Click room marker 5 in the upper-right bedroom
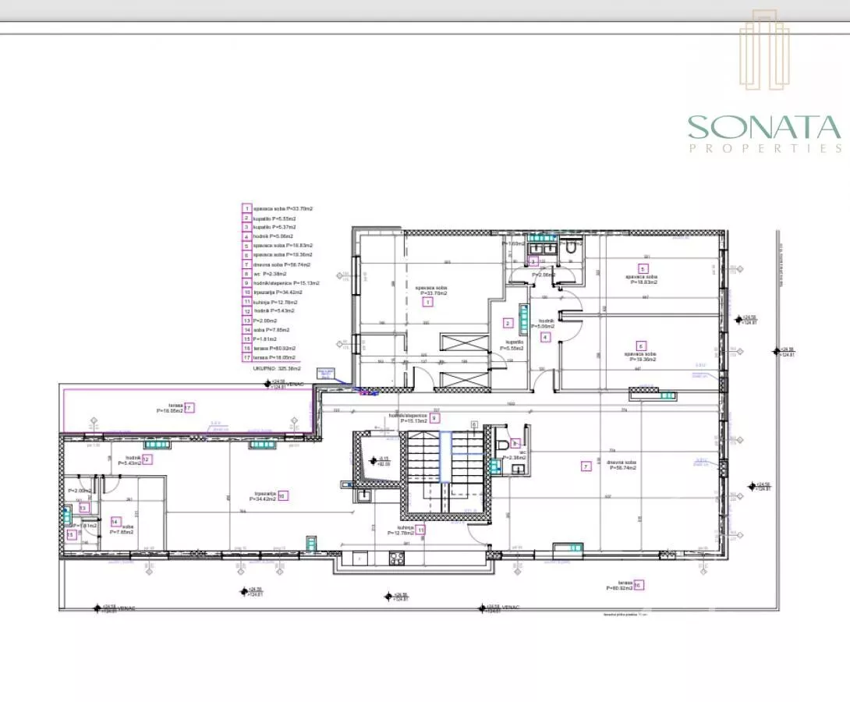 (643, 269)
